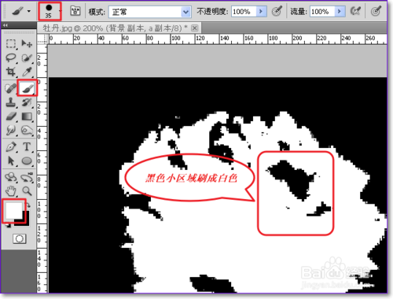Select the Blur tool
Viewport: 393px width, 299px height.
(x=11, y=130)
